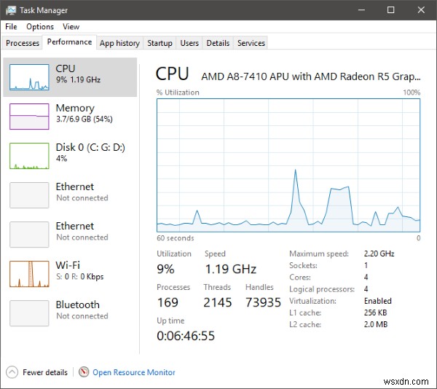
Task: Click the 256 KB L1 cache value
Action: coord(375,313)
